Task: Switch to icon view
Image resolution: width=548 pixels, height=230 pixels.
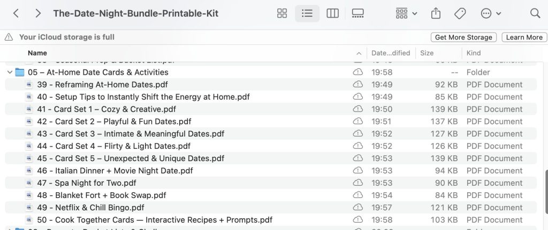Action: [x=282, y=14]
